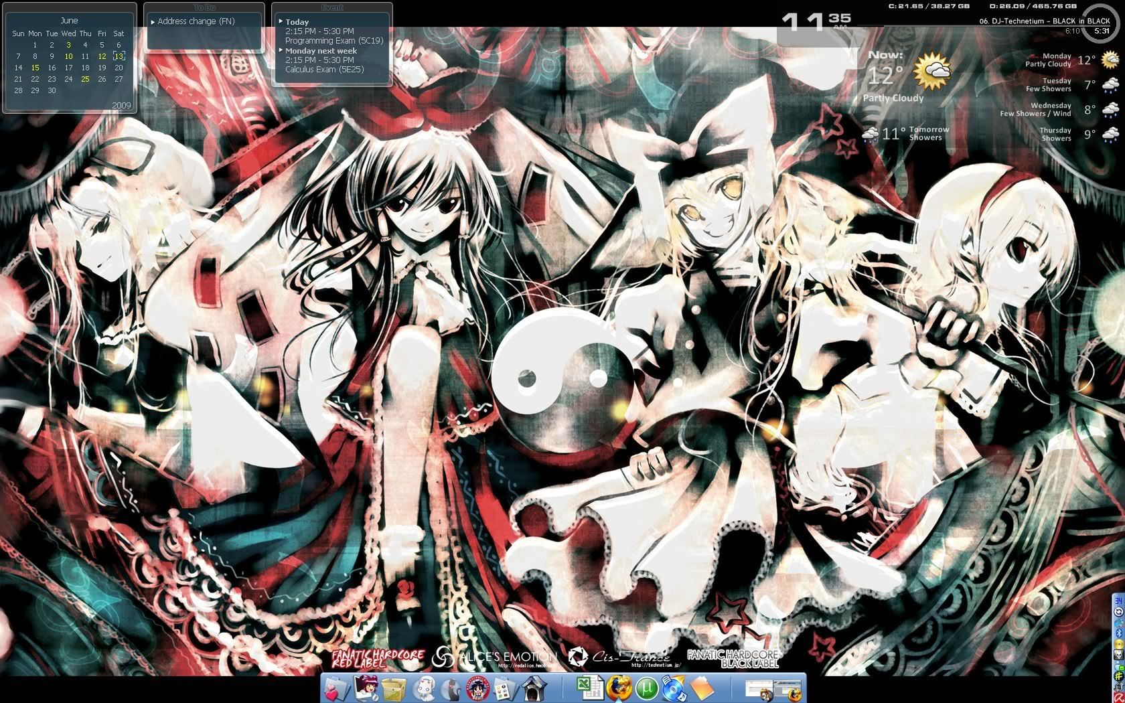Open the Bluetooth tray icon
Image resolution: width=1125 pixels, height=703 pixels.
click(x=1119, y=633)
